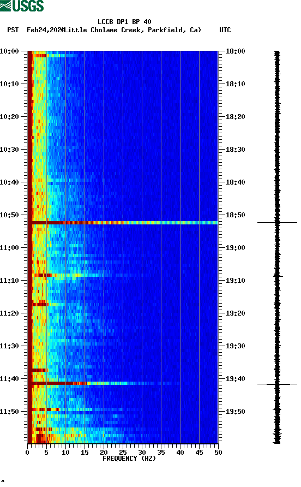This screenshot has width=301, height=487.
Task: Click the '10:10' PST time label
Action: pos(9,84)
